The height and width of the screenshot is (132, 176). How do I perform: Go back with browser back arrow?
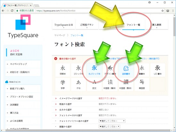click(x=3, y=11)
